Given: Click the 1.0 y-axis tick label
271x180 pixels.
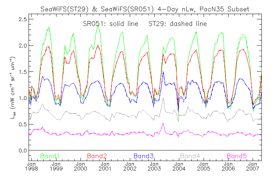Looking at the screenshot, I should [x=23, y=98].
